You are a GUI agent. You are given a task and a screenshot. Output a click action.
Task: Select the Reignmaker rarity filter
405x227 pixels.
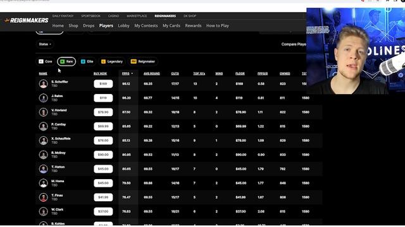143,62
